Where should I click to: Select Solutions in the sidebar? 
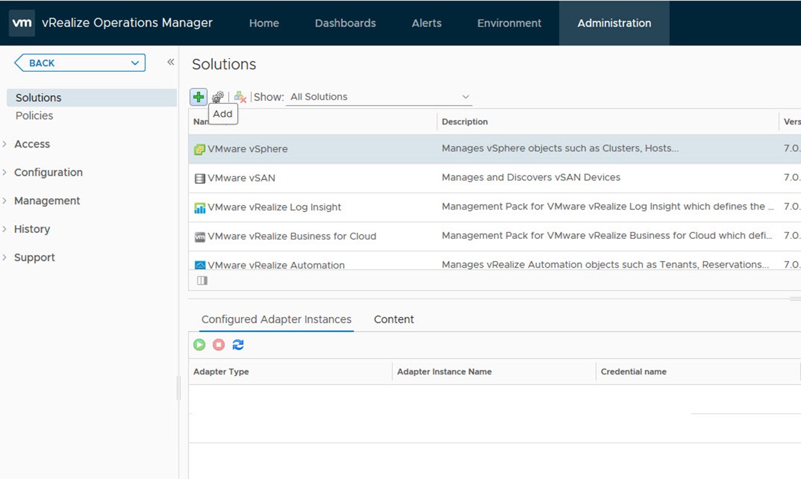91,98
